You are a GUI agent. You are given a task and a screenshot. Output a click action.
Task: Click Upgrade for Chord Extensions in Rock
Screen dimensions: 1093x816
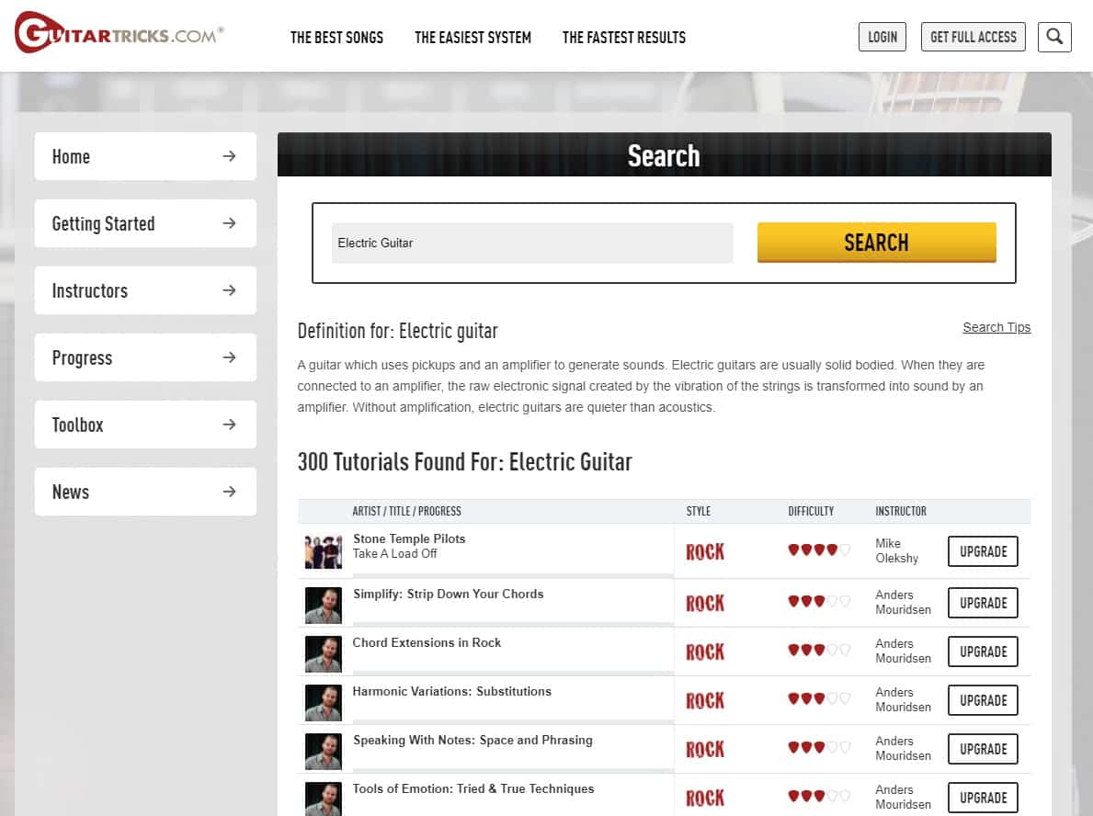[983, 652]
